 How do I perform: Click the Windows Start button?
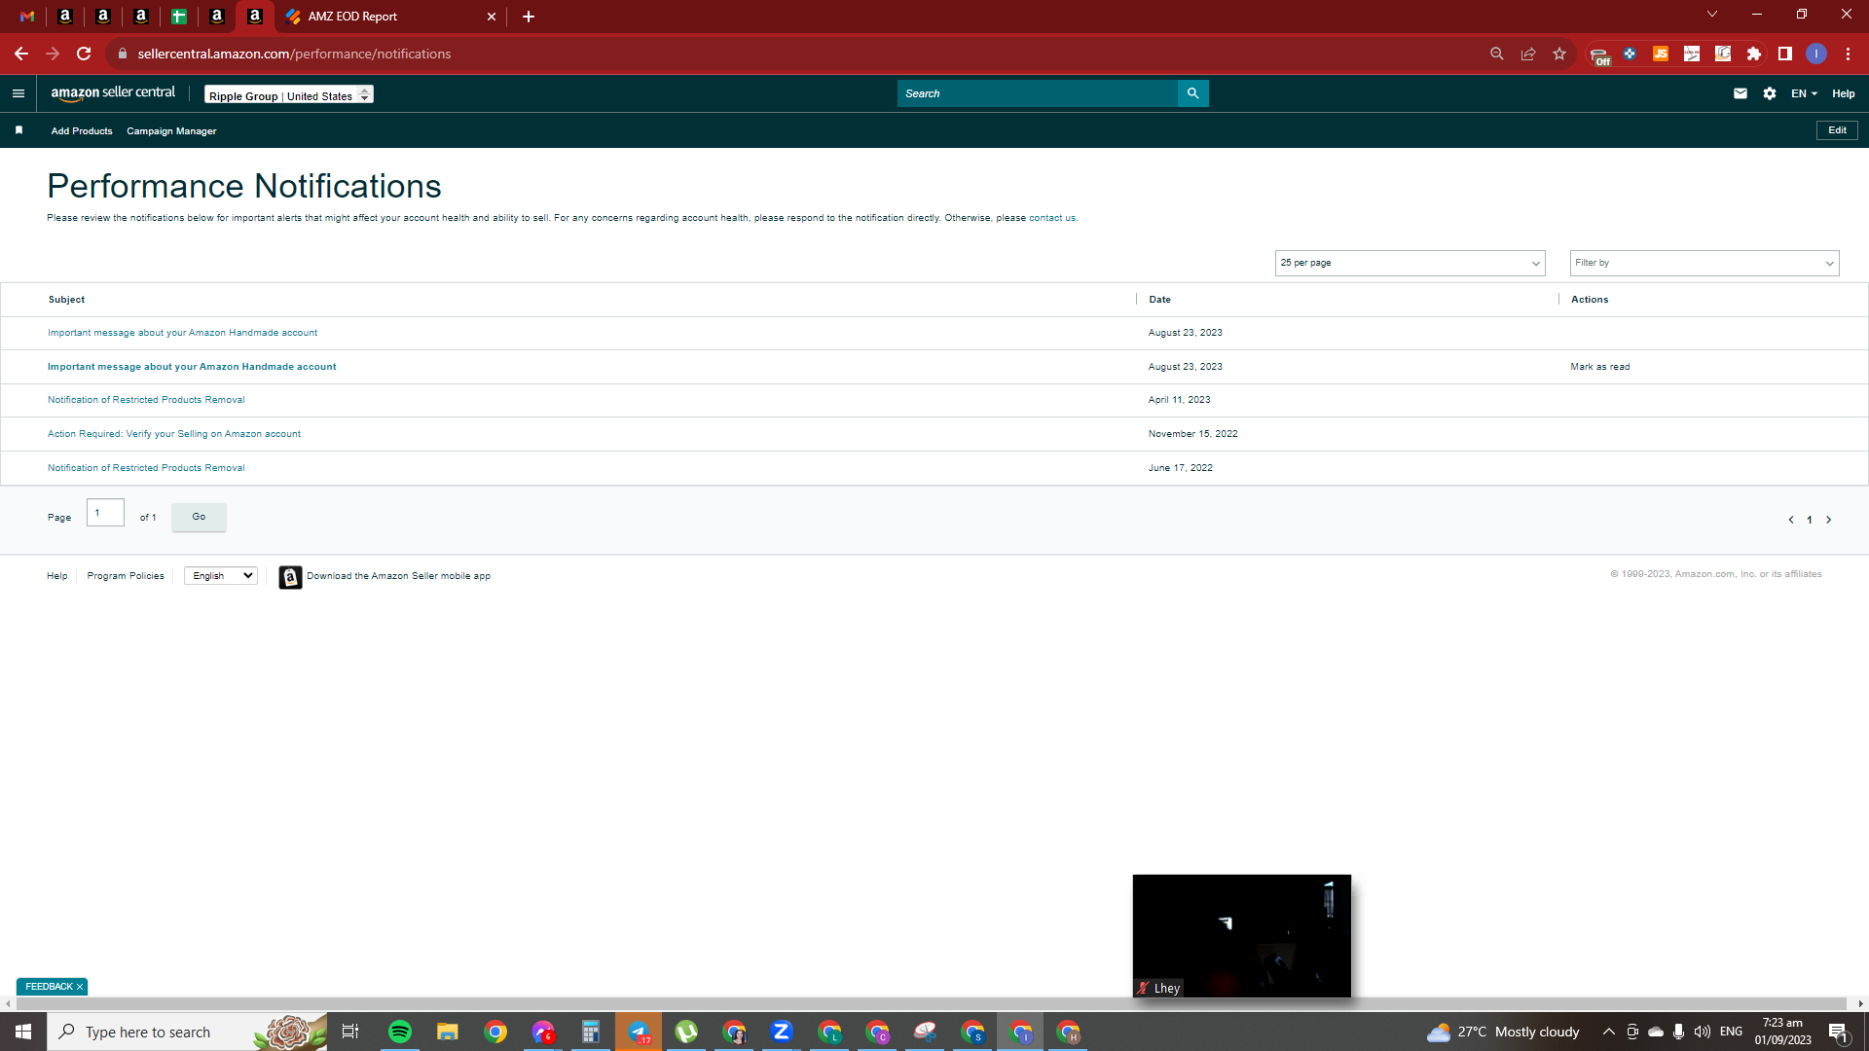point(23,1032)
